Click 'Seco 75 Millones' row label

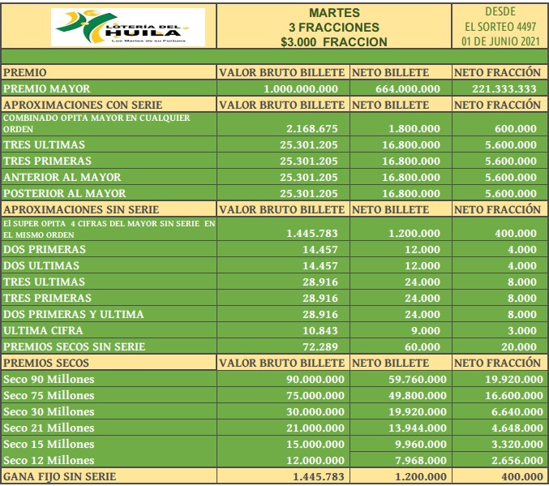coord(49,395)
